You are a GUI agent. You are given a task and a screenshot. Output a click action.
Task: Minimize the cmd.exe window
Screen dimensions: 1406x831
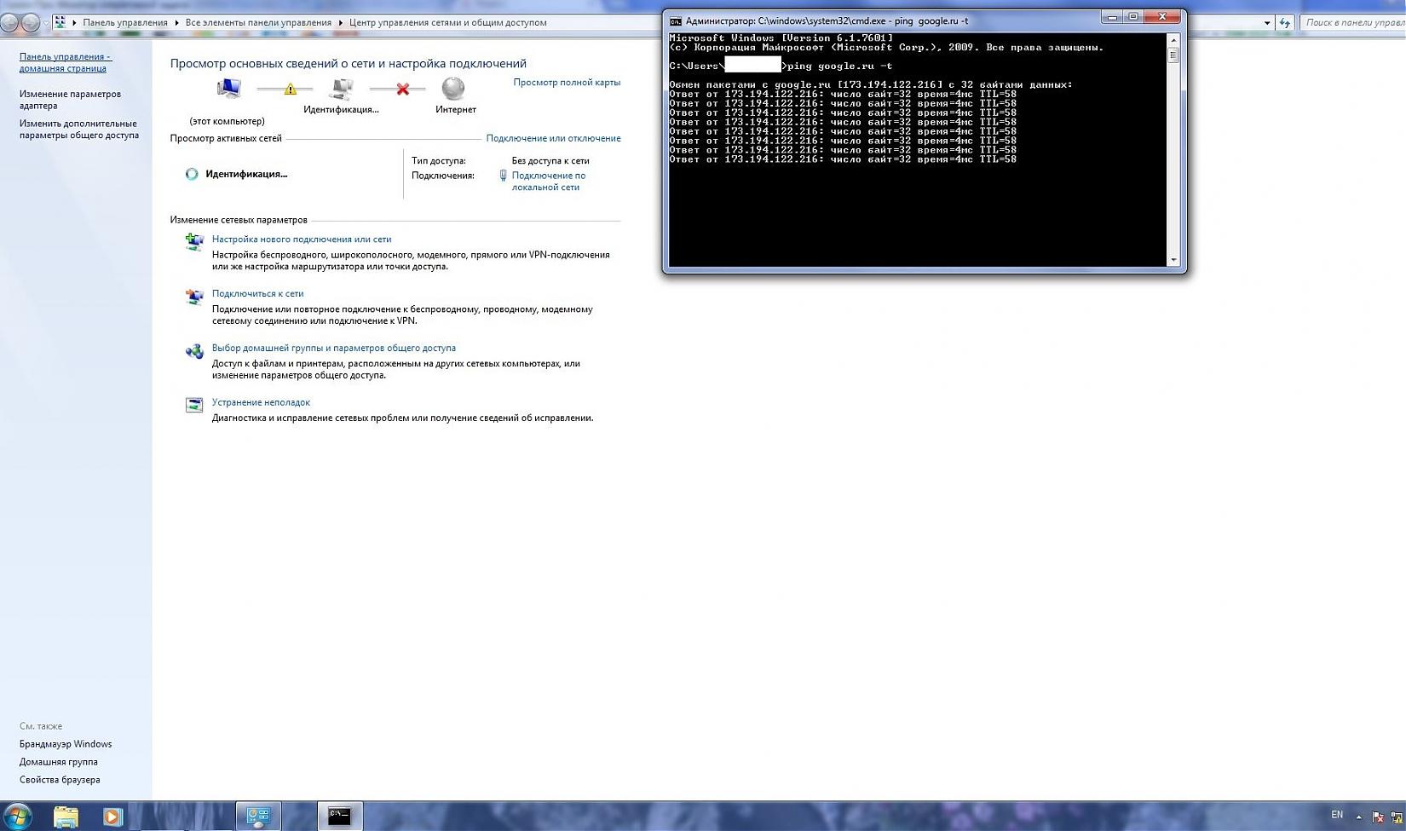pos(1112,17)
